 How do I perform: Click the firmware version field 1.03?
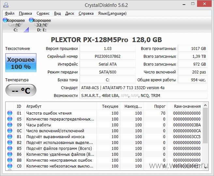click(108, 49)
